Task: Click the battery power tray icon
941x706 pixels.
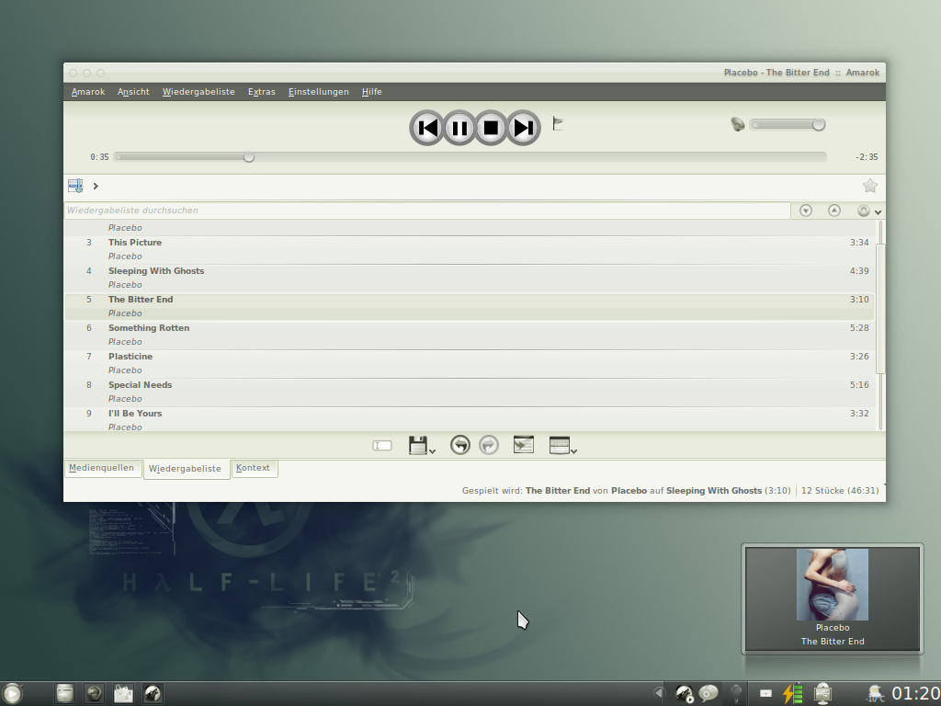Action: click(x=792, y=693)
